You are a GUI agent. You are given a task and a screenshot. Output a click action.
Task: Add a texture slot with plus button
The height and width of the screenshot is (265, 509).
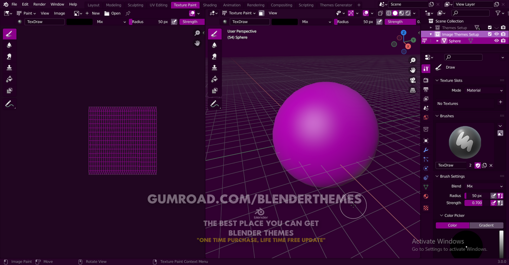click(x=500, y=102)
